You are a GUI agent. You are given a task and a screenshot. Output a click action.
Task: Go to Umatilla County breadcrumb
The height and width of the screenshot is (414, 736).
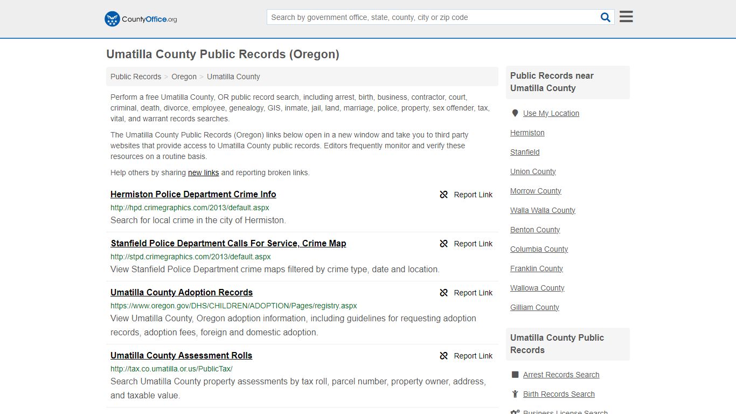233,77
